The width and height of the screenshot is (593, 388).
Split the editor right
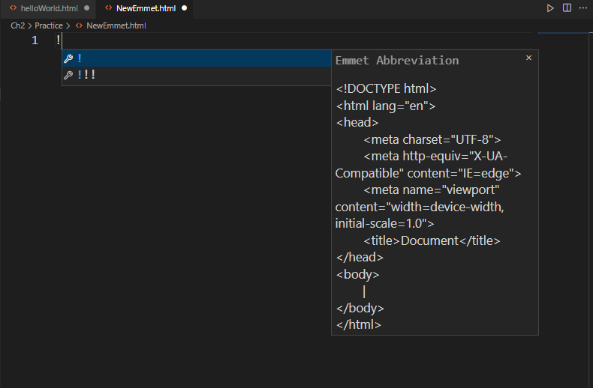(x=567, y=8)
